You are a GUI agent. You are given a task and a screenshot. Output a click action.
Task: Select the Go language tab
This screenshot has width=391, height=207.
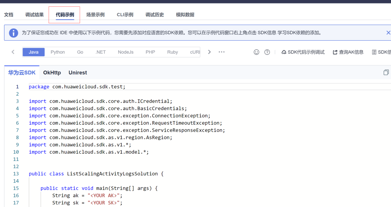tap(80, 52)
